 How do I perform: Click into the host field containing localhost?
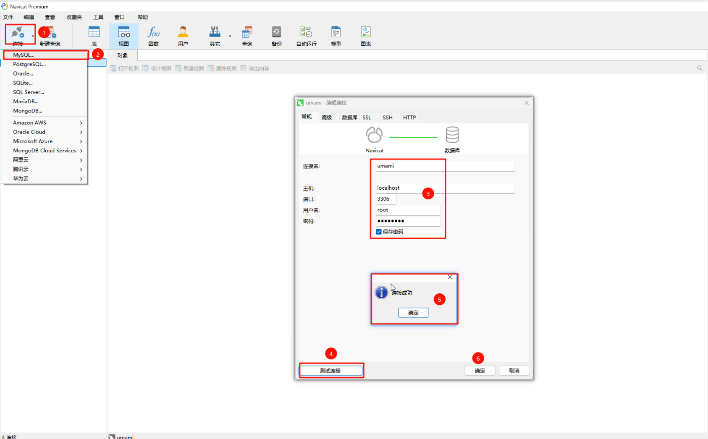pos(445,188)
